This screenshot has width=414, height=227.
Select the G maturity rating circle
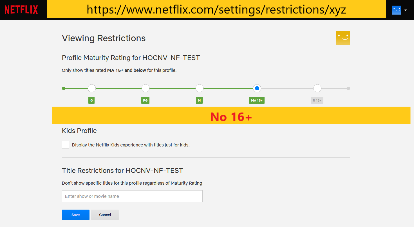point(92,88)
